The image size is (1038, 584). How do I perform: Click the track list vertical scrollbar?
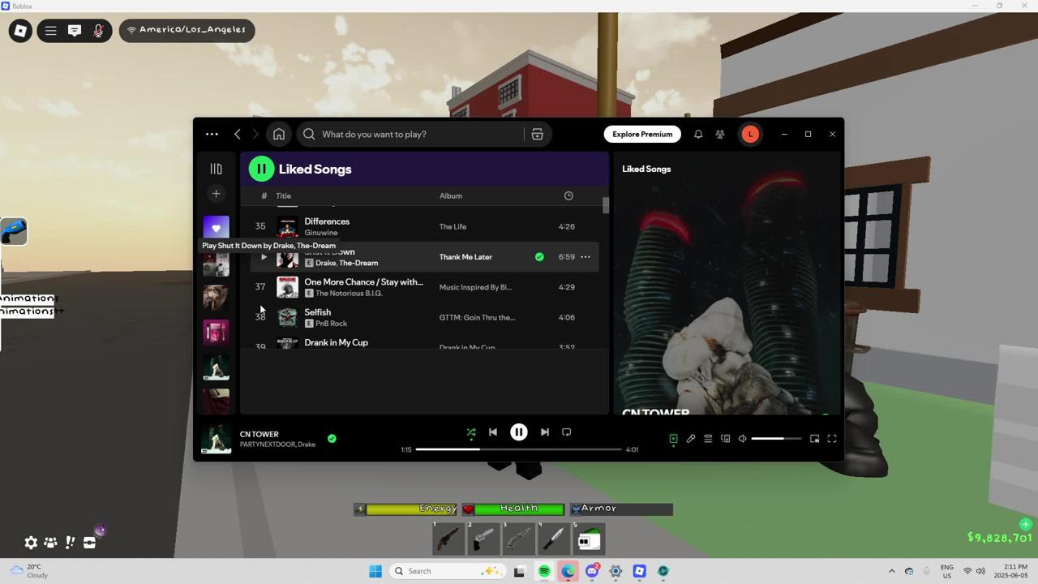pyautogui.click(x=606, y=205)
